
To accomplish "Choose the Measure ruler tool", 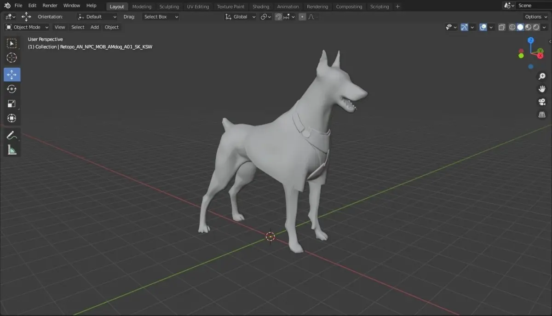I will point(12,150).
